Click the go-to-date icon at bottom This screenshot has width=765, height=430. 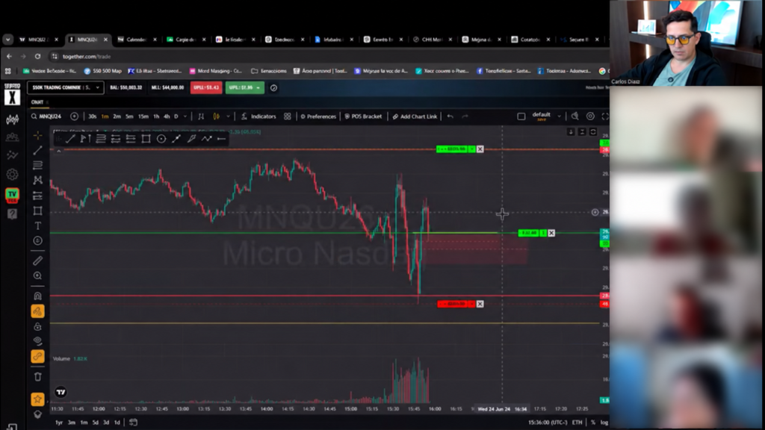click(x=133, y=423)
